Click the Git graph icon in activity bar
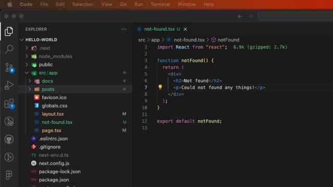 (9, 157)
